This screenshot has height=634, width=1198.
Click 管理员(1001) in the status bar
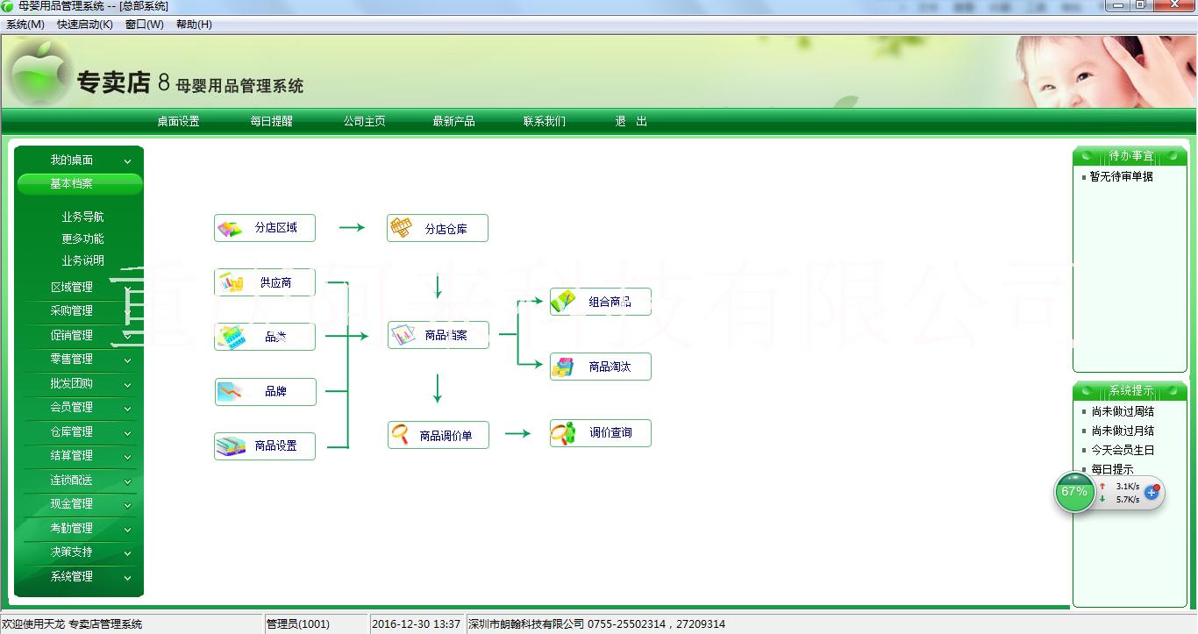[x=298, y=624]
